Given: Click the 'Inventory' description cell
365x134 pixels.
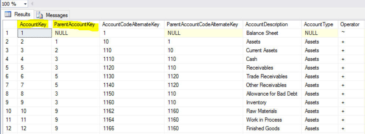Looking at the screenshot, I should pos(272,102).
